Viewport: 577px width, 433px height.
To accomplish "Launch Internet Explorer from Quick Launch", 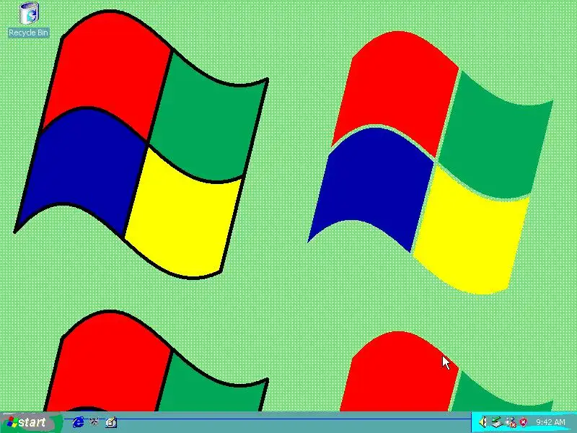I will click(x=78, y=422).
